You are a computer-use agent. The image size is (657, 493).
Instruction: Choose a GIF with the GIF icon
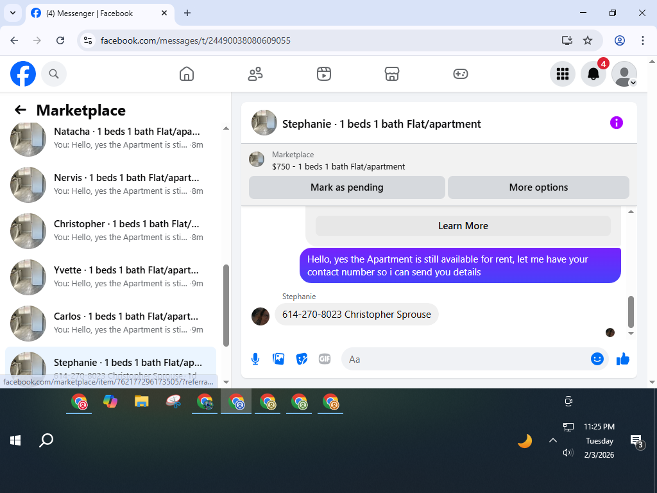(325, 359)
